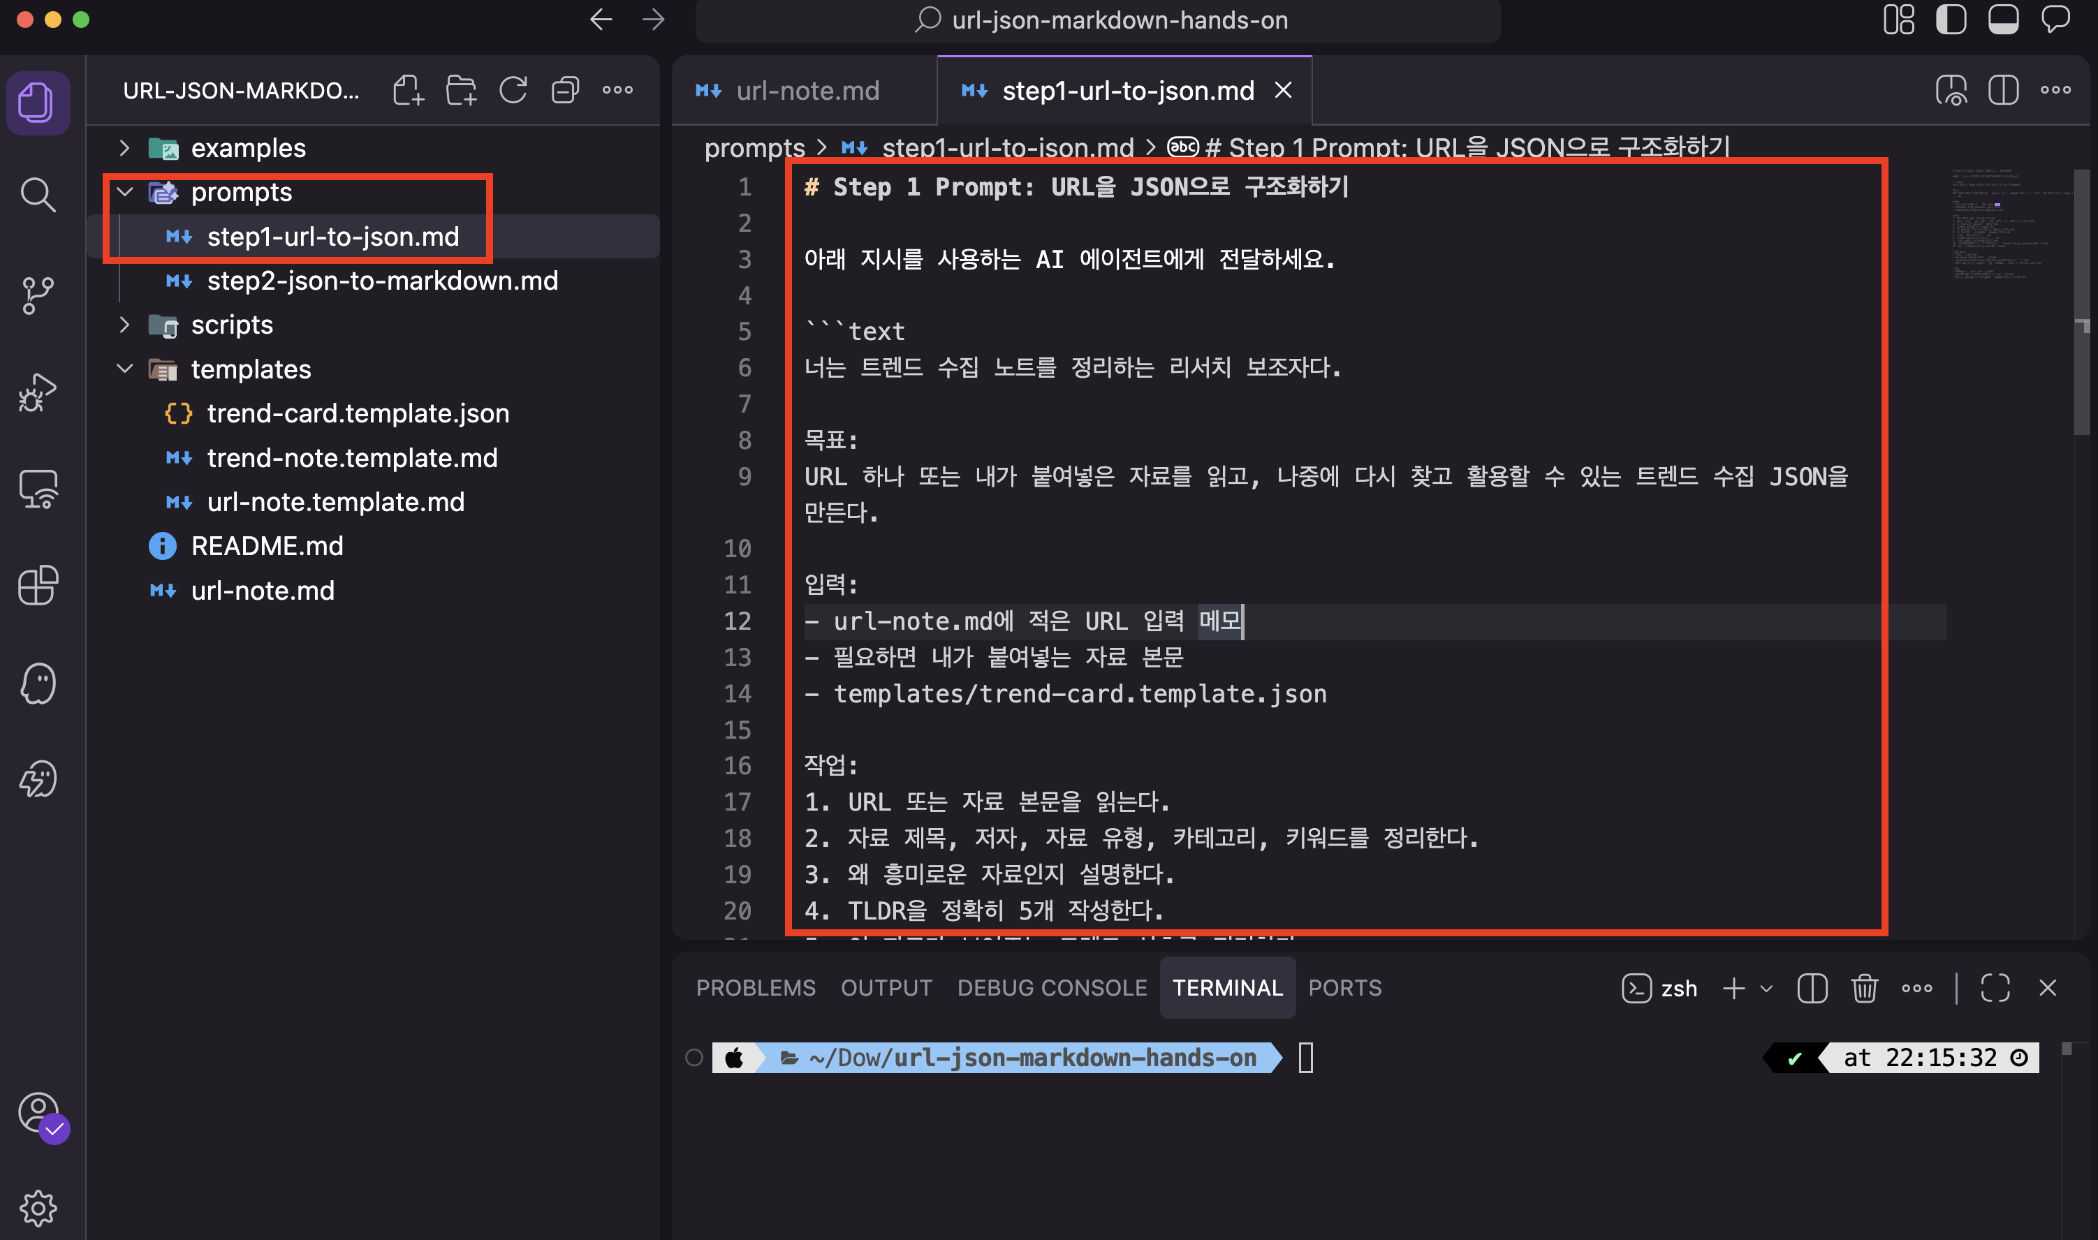2098x1240 pixels.
Task: Switch to PROBLEMS panel tab
Action: [x=756, y=988]
